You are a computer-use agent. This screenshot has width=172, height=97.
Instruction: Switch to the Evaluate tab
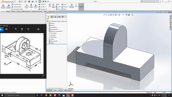tap(19, 12)
